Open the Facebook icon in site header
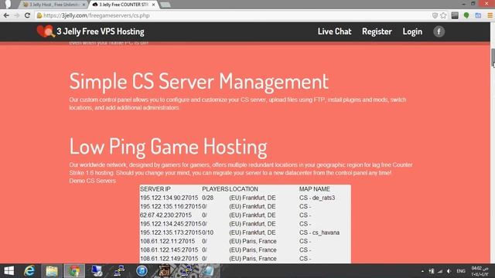Viewport: 495px width, 278px height. coord(439,32)
